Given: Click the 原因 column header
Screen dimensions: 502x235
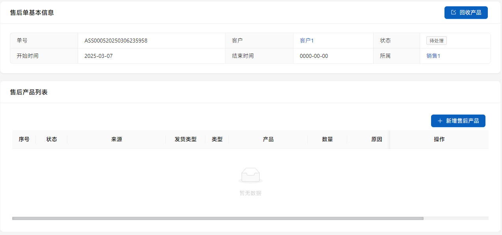Looking at the screenshot, I should [377, 139].
